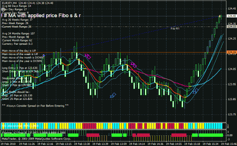Click the 124.25 price axis label
The image size is (237, 146).
232,39
